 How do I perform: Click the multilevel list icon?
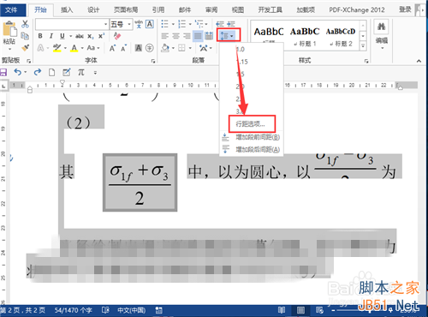pos(199,24)
